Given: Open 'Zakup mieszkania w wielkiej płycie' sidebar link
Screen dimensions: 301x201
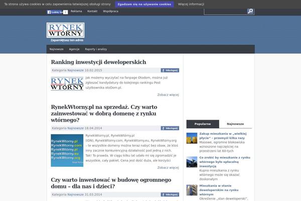Looking at the screenshot, I should click(x=223, y=136).
